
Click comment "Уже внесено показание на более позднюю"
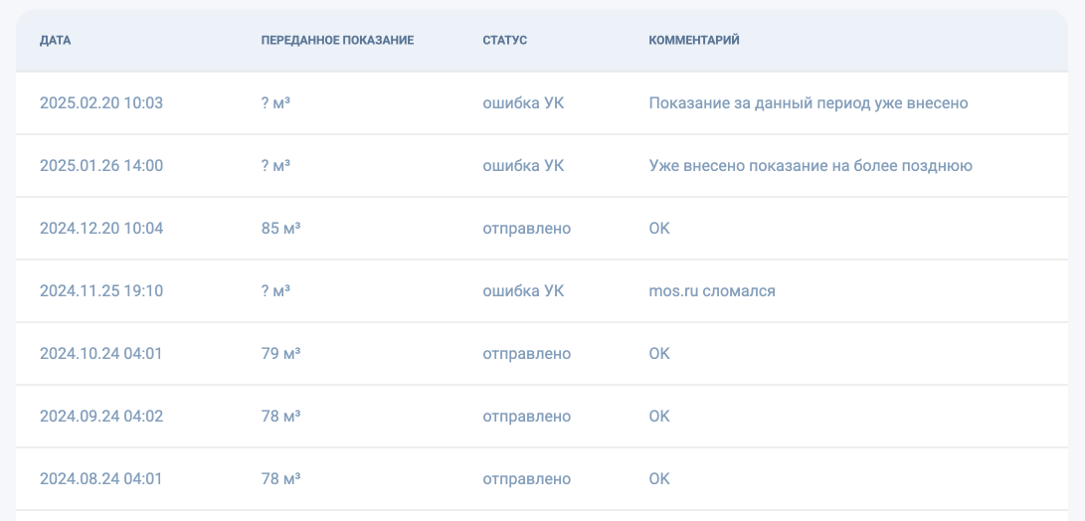pos(810,166)
